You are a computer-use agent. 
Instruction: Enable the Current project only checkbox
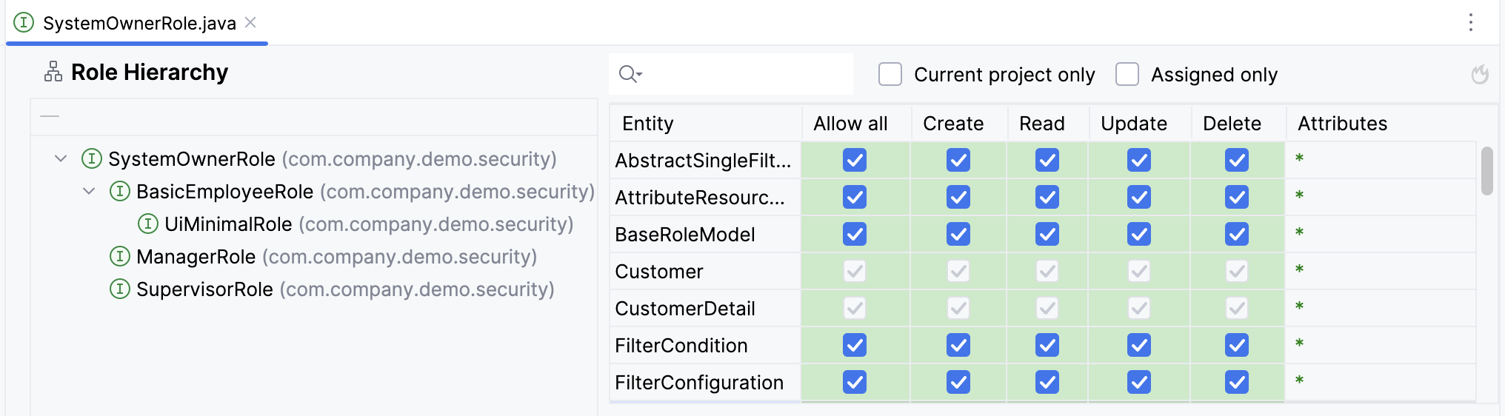890,75
